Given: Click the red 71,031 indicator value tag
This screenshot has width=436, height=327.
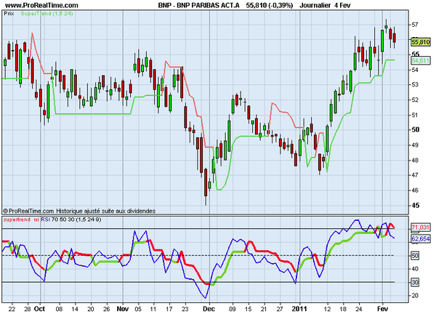Looking at the screenshot, I should pyautogui.click(x=421, y=227).
